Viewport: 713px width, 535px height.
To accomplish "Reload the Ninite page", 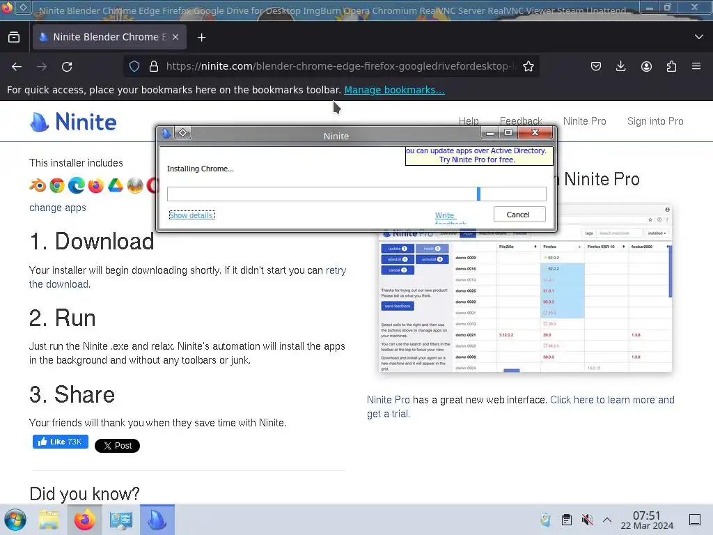I will [x=67, y=67].
